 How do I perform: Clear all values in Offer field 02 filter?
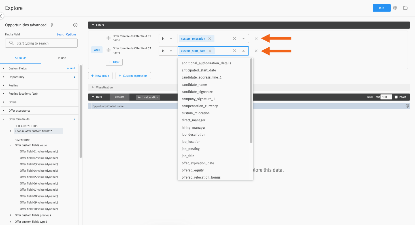click(x=235, y=51)
